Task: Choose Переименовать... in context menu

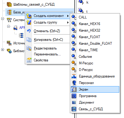Action: 48,54
